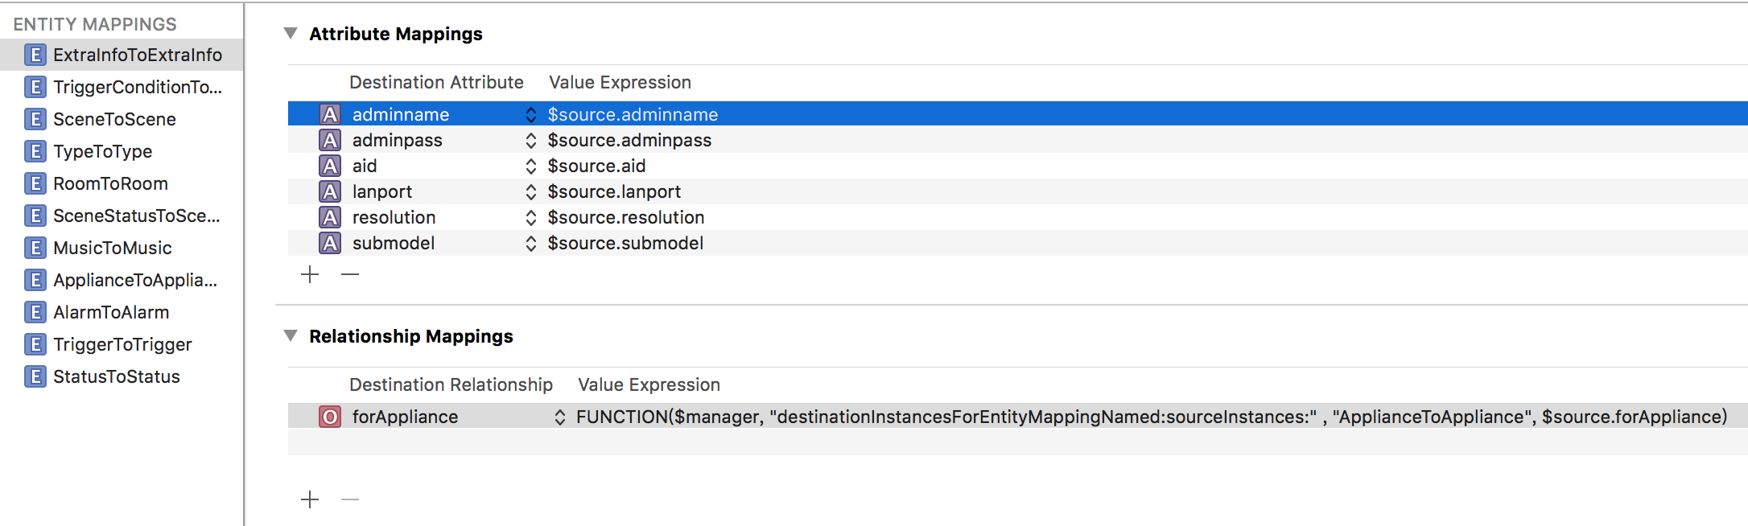Click the StatusToStatus entity icon

35,376
